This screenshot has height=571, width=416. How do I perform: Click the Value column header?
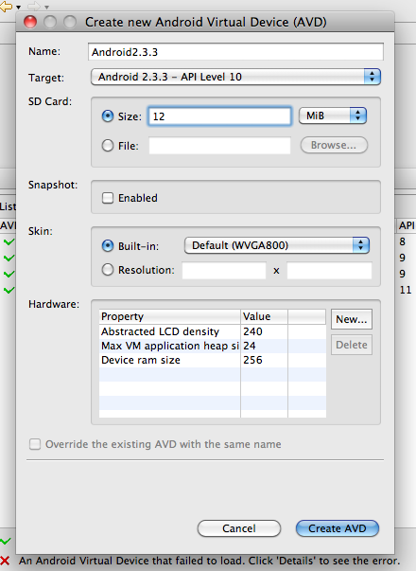pos(264,316)
